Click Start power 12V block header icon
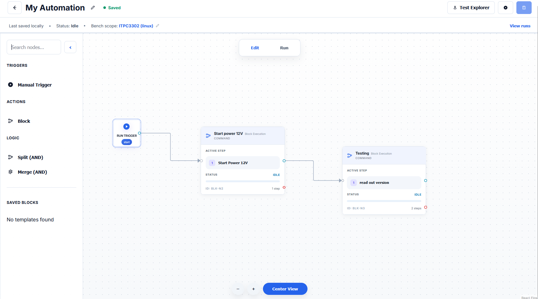The width and height of the screenshot is (538, 299). [208, 136]
